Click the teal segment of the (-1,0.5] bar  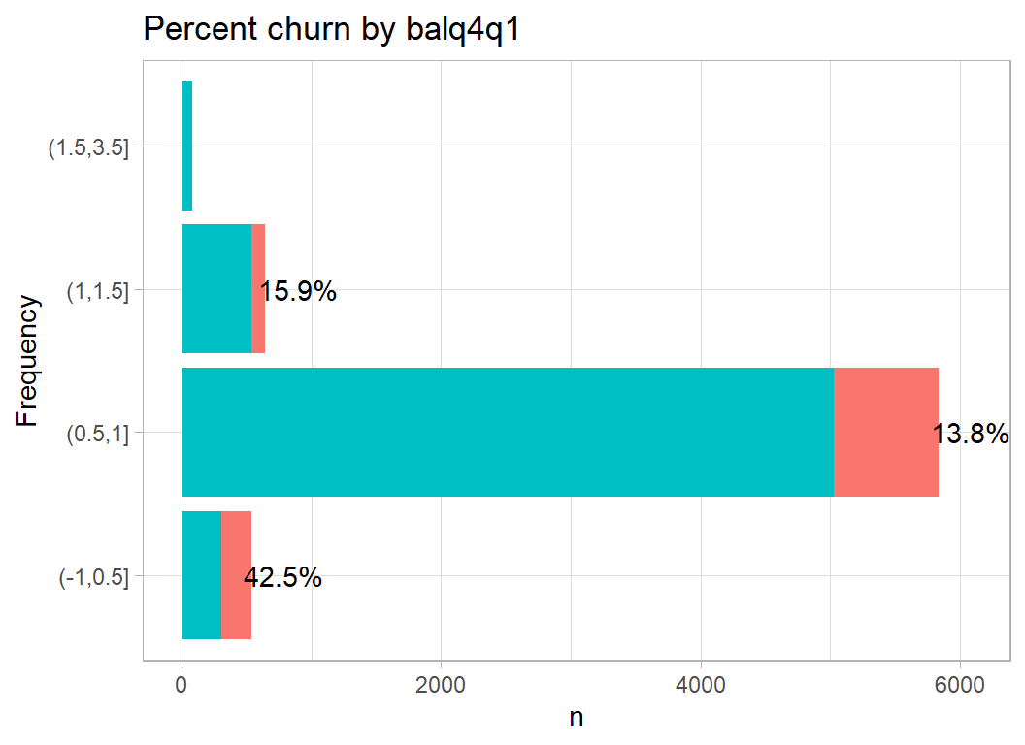click(x=201, y=575)
